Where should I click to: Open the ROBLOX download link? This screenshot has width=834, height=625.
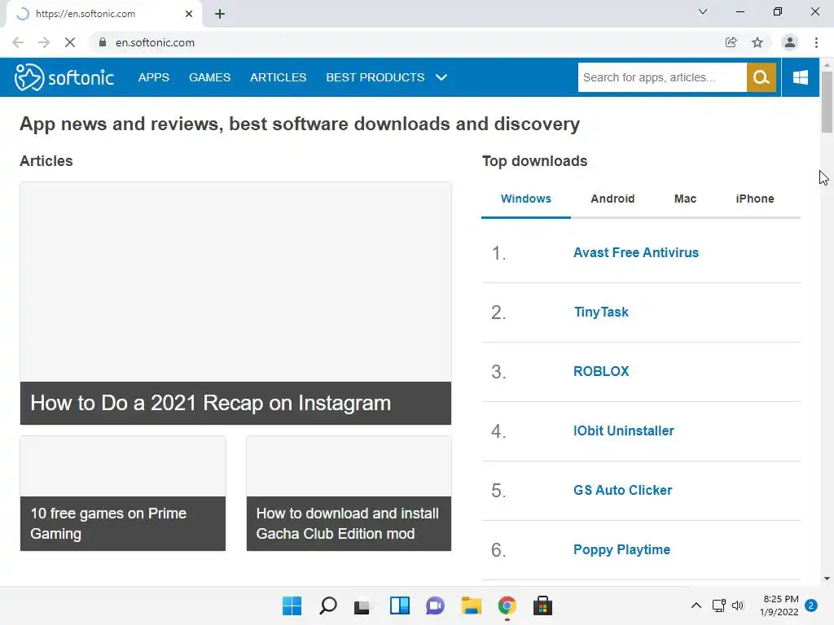(x=601, y=371)
